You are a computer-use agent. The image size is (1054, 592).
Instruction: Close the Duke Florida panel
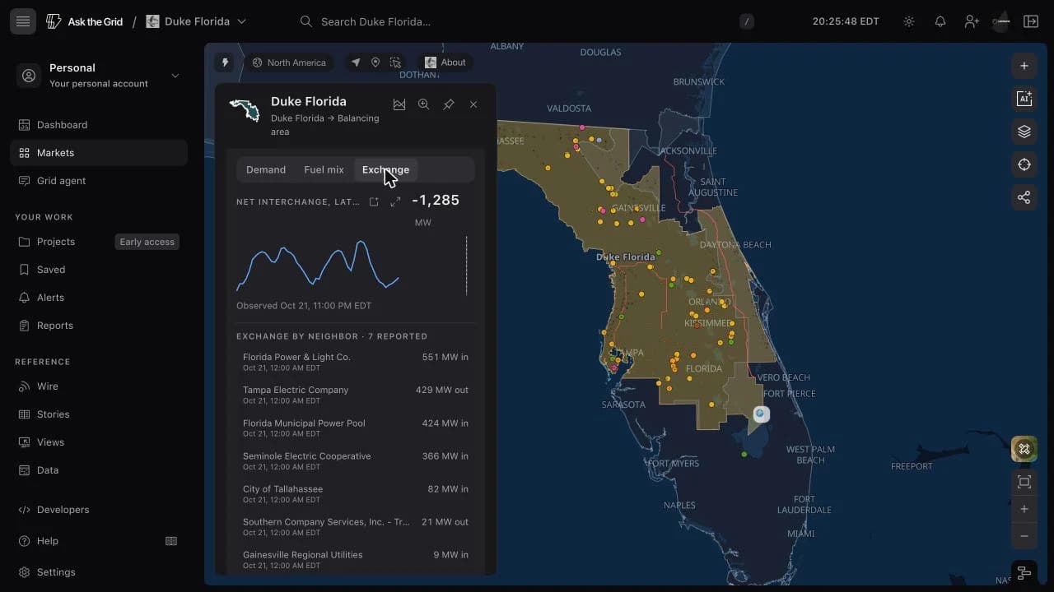point(473,104)
